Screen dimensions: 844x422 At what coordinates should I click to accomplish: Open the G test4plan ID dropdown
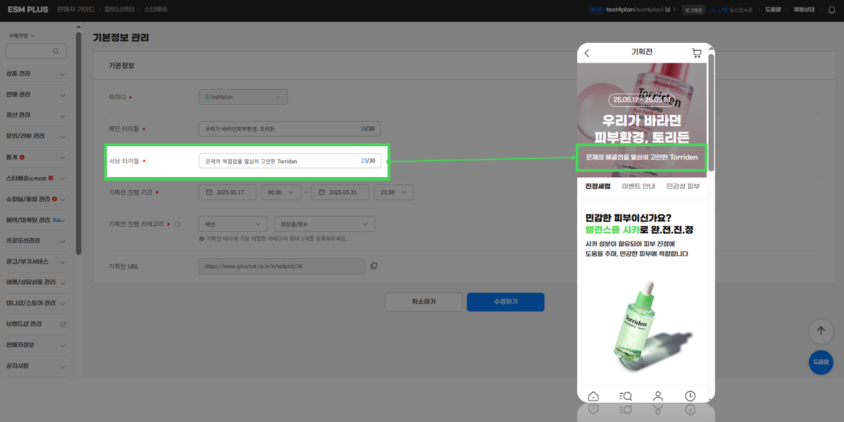(243, 97)
